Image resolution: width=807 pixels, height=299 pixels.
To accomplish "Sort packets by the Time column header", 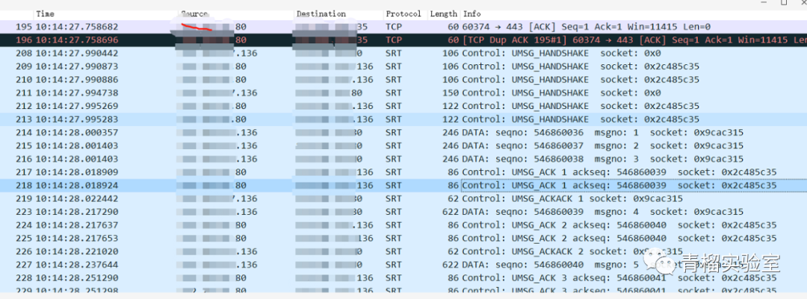I will coord(45,14).
